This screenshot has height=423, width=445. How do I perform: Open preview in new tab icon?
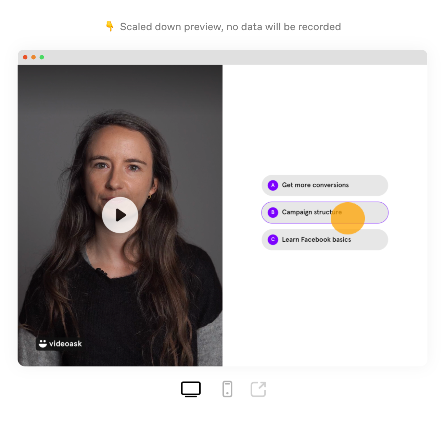258,389
